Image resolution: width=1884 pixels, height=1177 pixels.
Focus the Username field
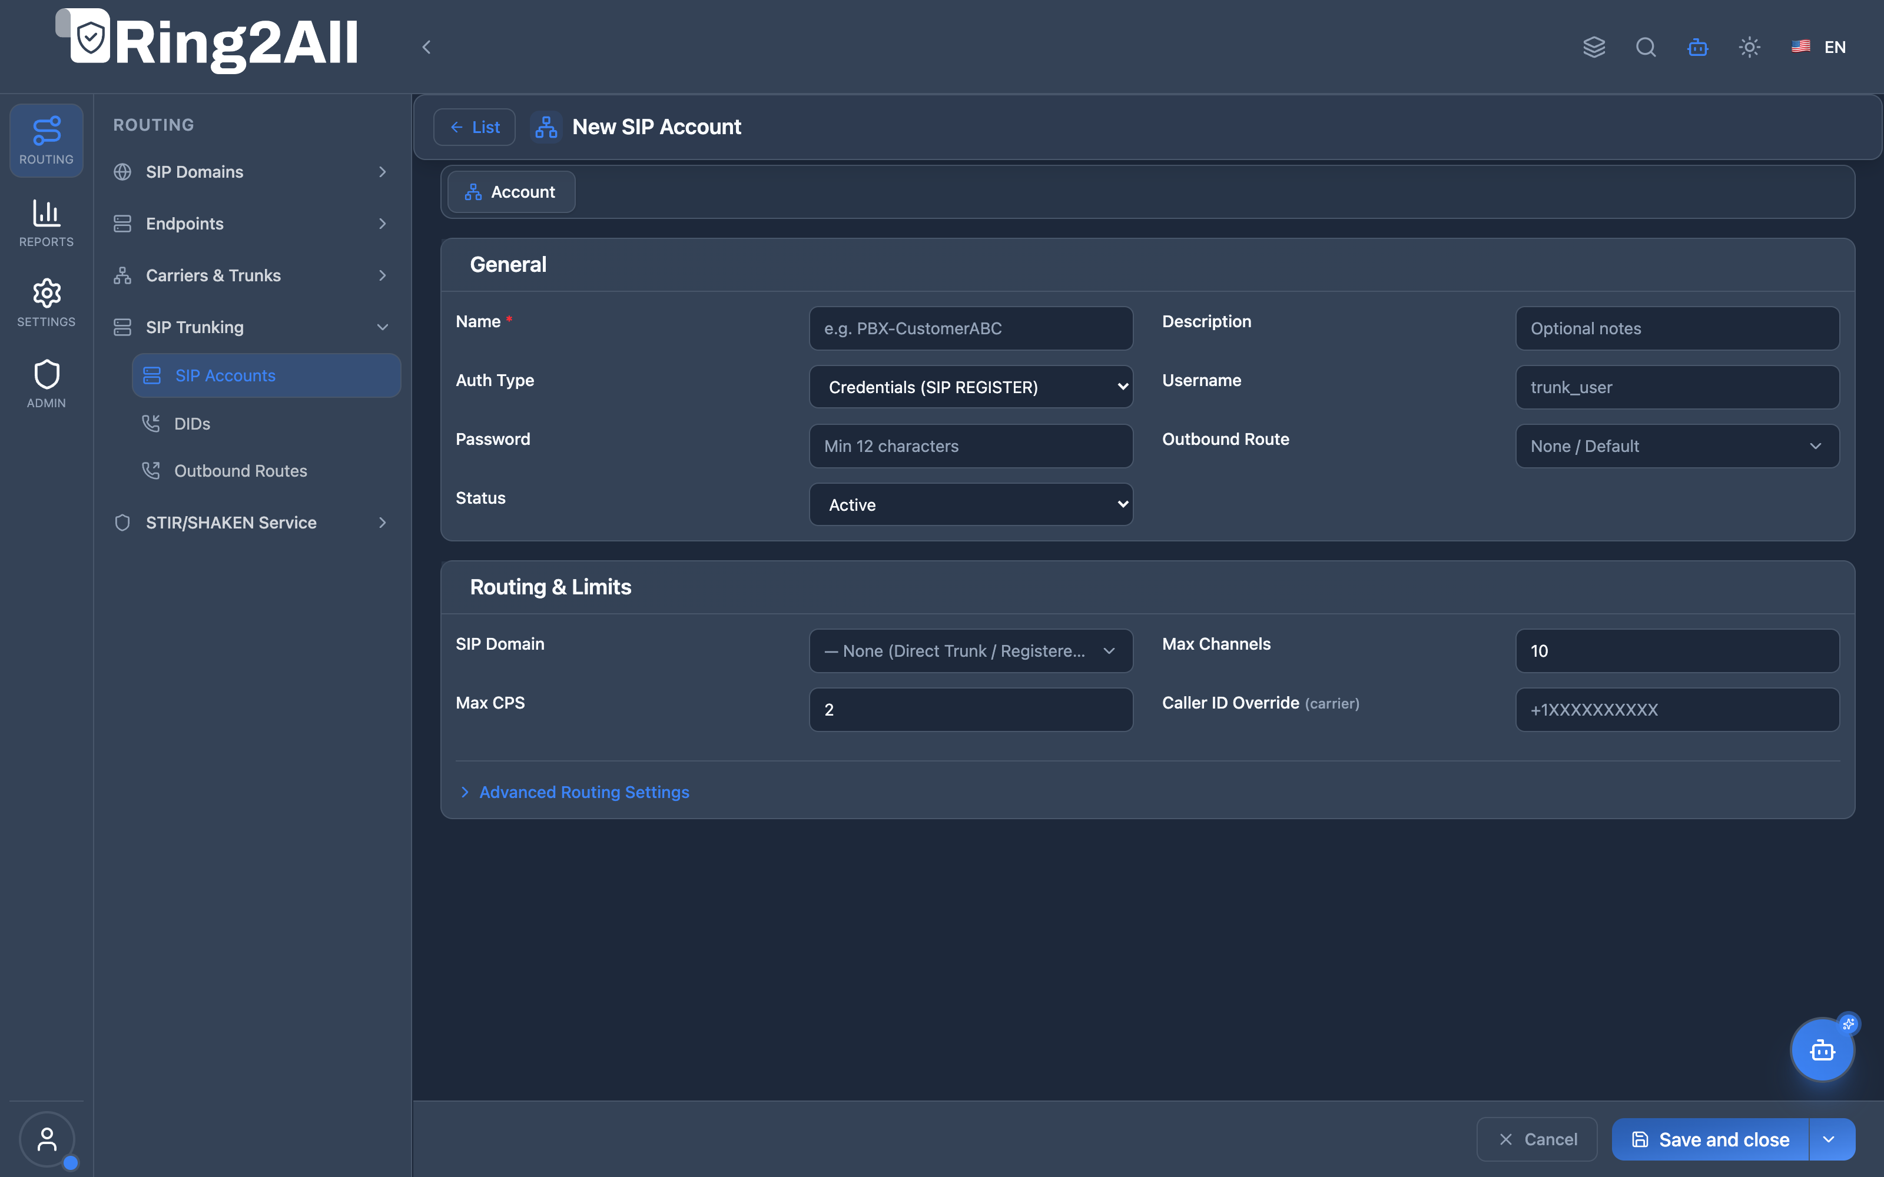(1677, 387)
